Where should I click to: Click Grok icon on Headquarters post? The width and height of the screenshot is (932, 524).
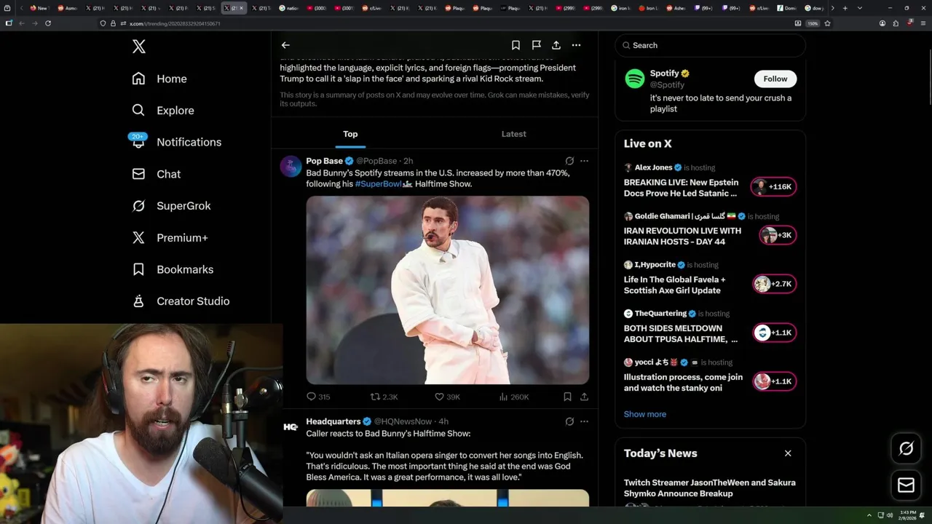[569, 421]
